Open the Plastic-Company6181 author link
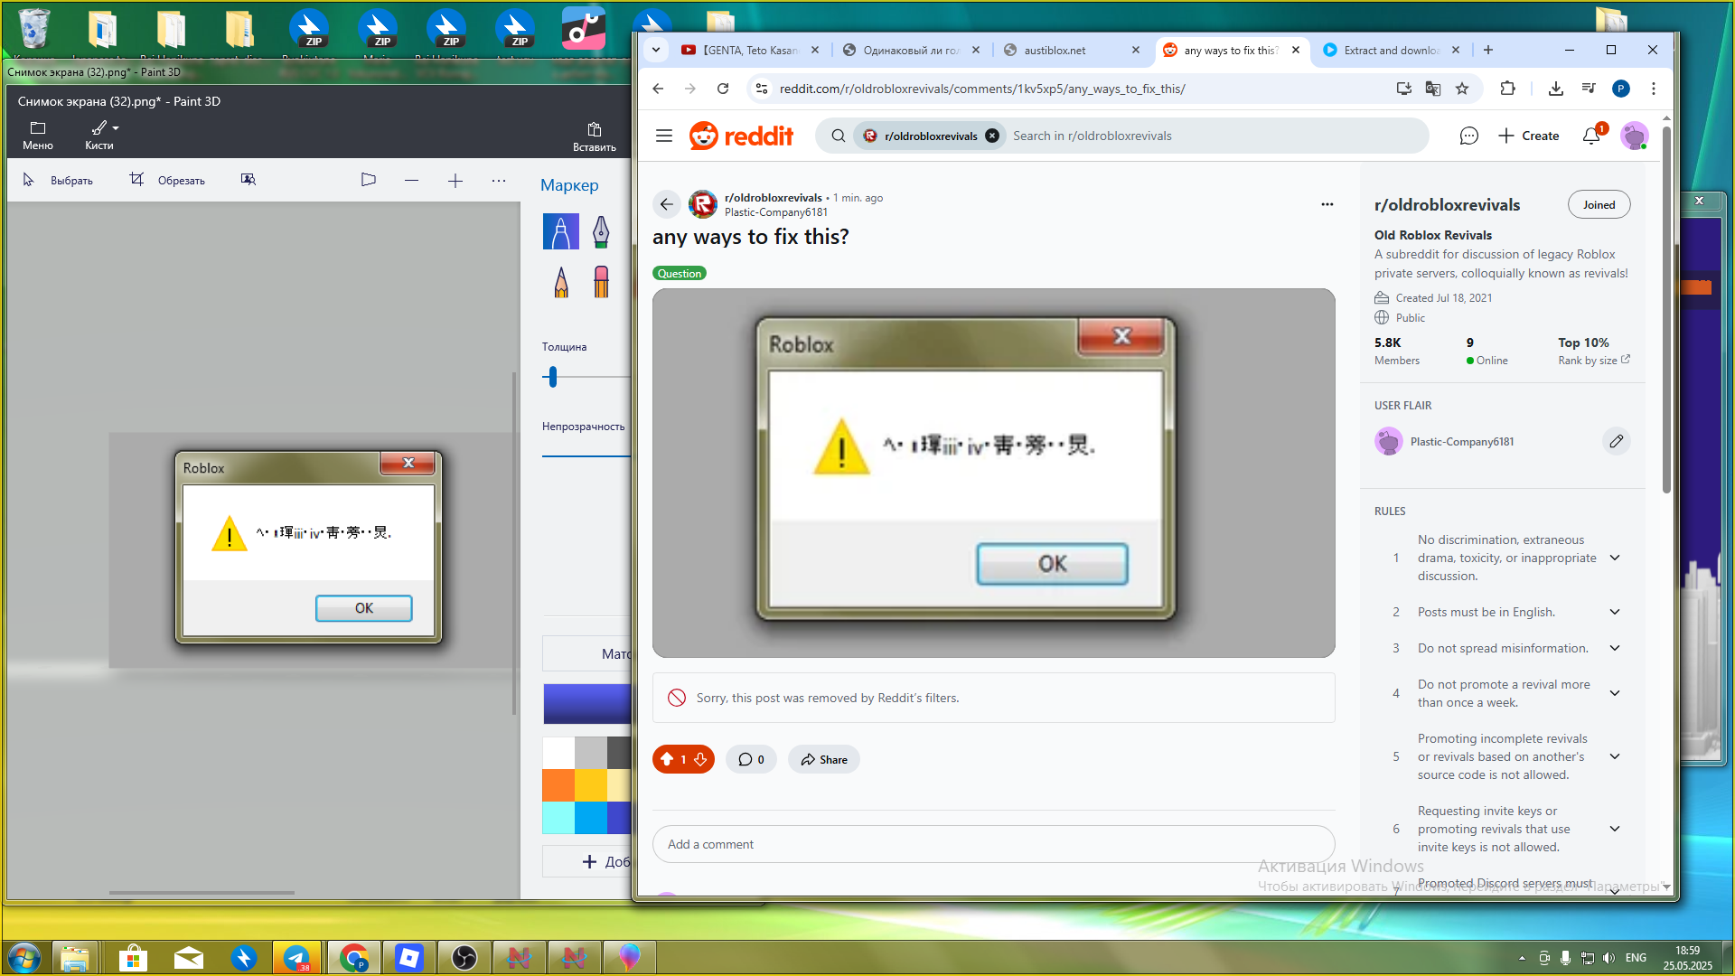The width and height of the screenshot is (1735, 976). point(775,212)
